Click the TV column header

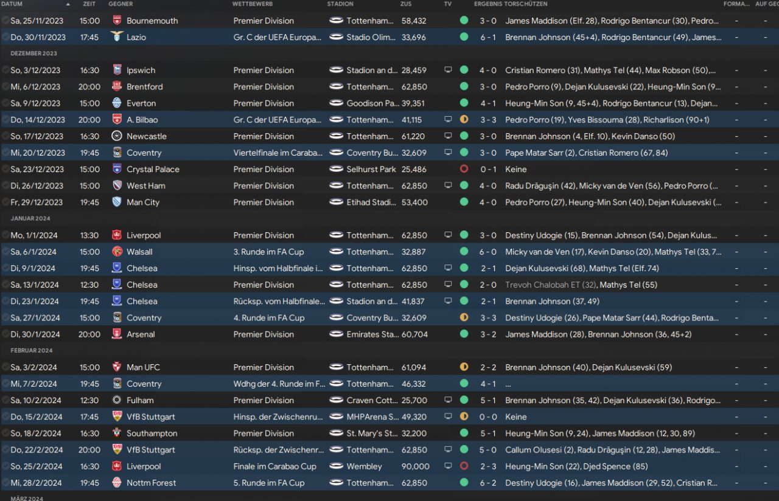(448, 4)
